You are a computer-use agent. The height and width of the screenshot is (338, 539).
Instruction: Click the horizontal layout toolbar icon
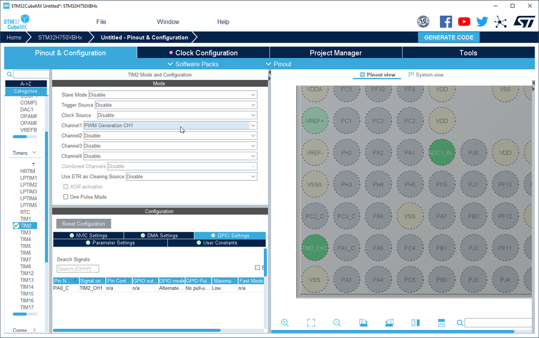pos(441,322)
